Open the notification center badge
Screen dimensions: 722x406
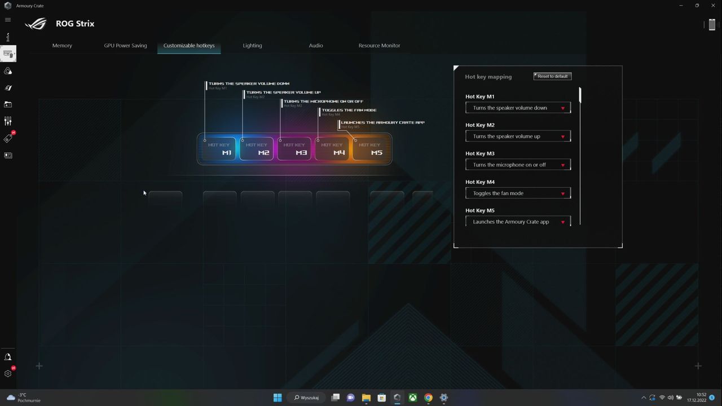[712, 398]
